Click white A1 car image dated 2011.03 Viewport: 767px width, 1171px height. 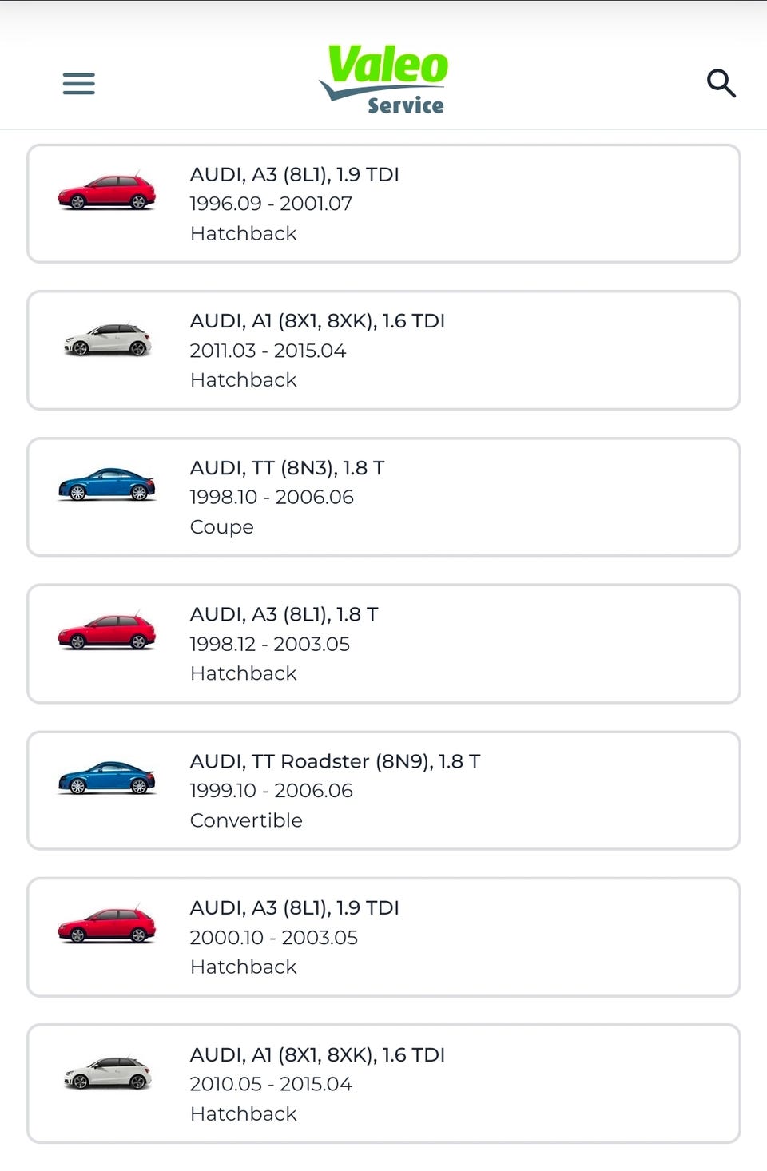(x=107, y=339)
